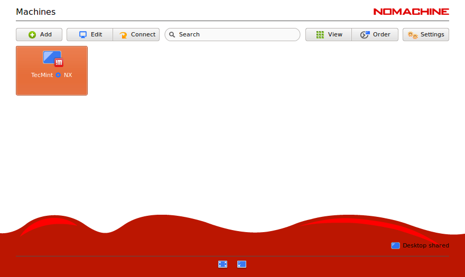Open Edit for the selected machine

[90, 35]
